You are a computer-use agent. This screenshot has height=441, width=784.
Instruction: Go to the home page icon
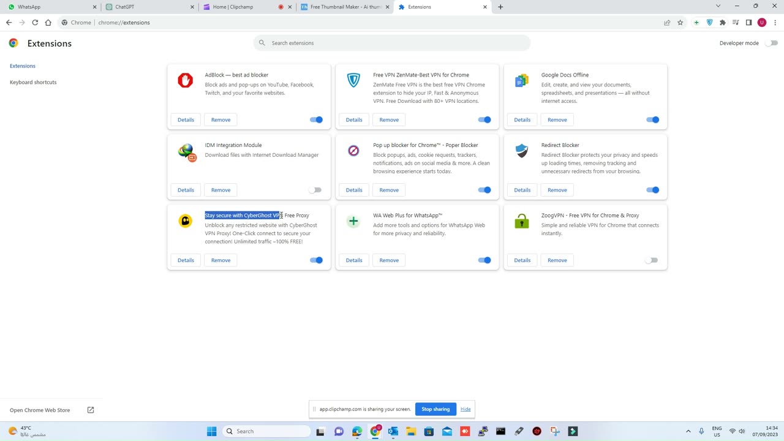pyautogui.click(x=48, y=23)
